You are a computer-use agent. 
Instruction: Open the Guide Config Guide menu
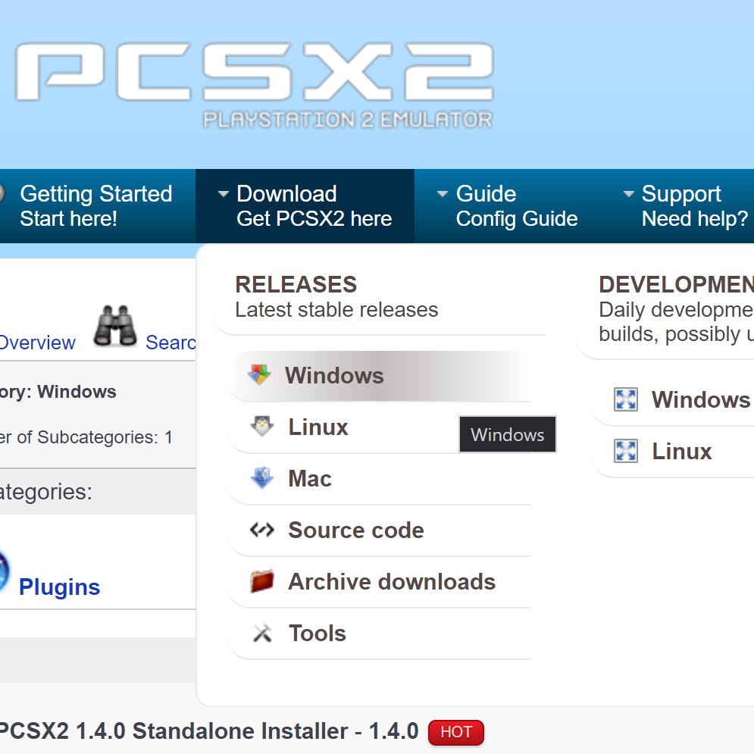tap(517, 206)
